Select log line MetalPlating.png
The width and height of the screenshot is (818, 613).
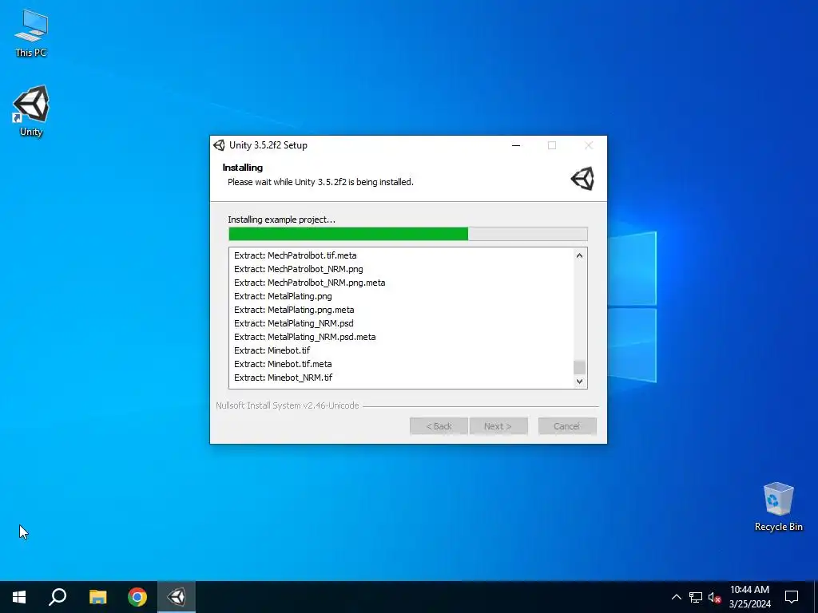(284, 296)
